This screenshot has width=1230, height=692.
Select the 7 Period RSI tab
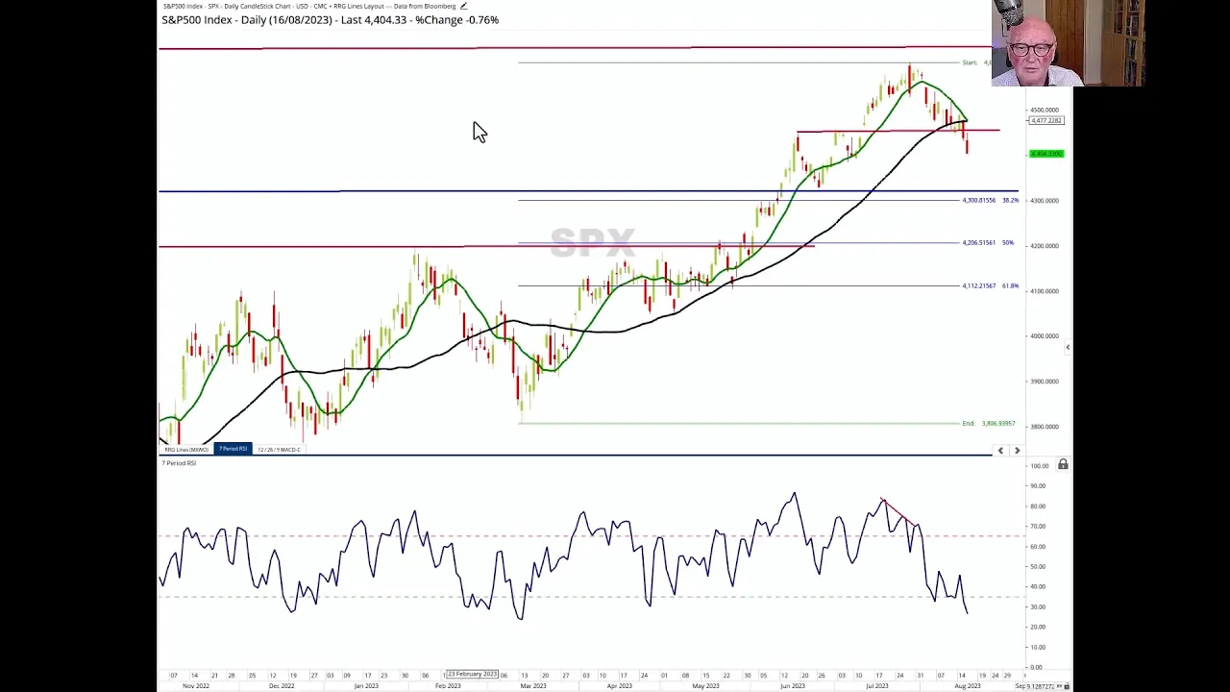click(x=233, y=449)
